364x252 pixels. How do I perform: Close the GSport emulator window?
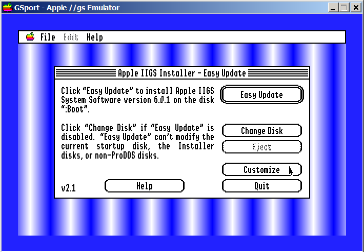[355, 8]
